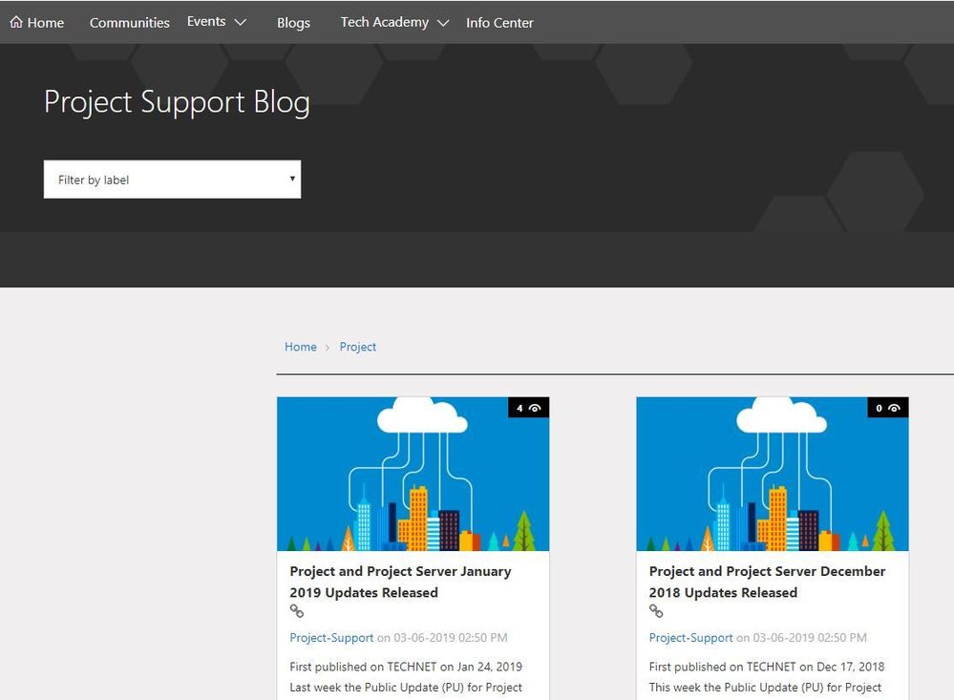Open Project-Support author link on December 2018 card
The height and width of the screenshot is (700, 954).
click(690, 637)
